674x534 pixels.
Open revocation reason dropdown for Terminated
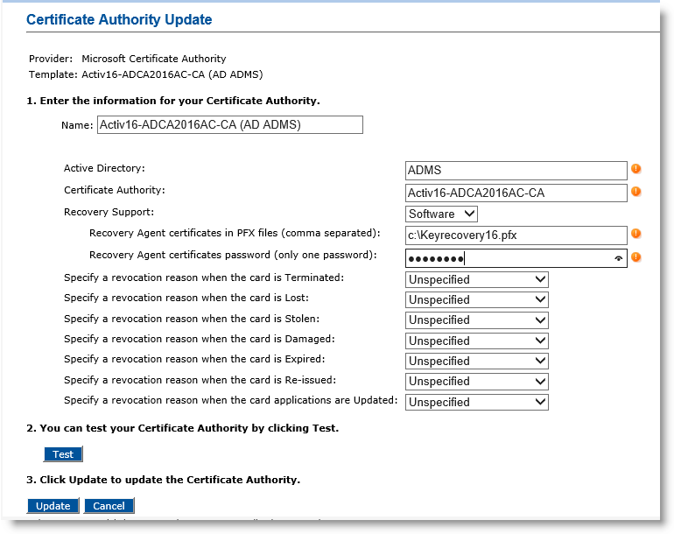pyautogui.click(x=477, y=279)
